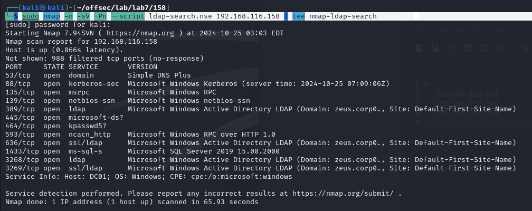
Task: Open the Search menu of the editor
Action: [468, 31]
